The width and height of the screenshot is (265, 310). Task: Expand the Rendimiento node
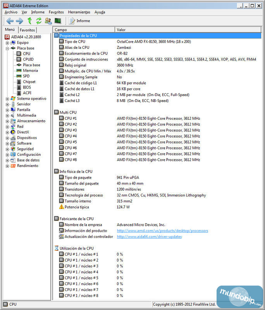[x=7, y=166]
